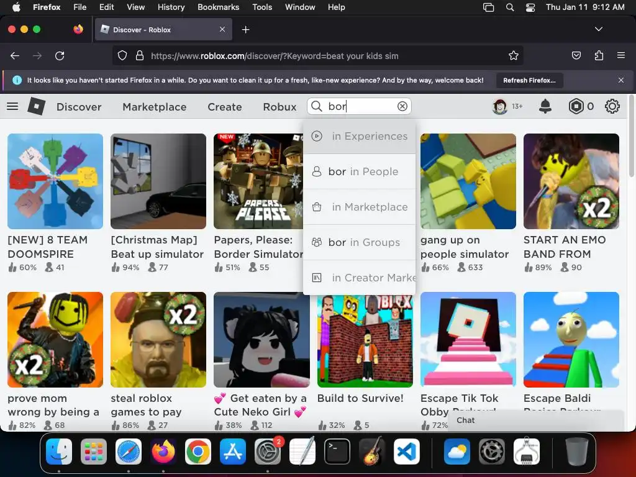Image resolution: width=636 pixels, height=477 pixels.
Task: Open the Trash in the Dock
Action: [577, 452]
